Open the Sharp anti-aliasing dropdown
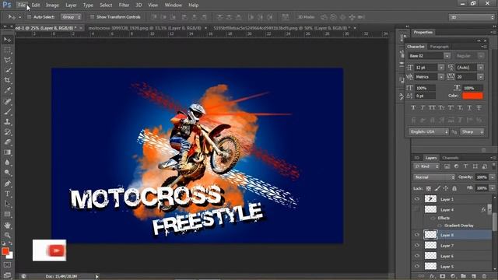The height and width of the screenshot is (280, 498). pyautogui.click(x=472, y=131)
